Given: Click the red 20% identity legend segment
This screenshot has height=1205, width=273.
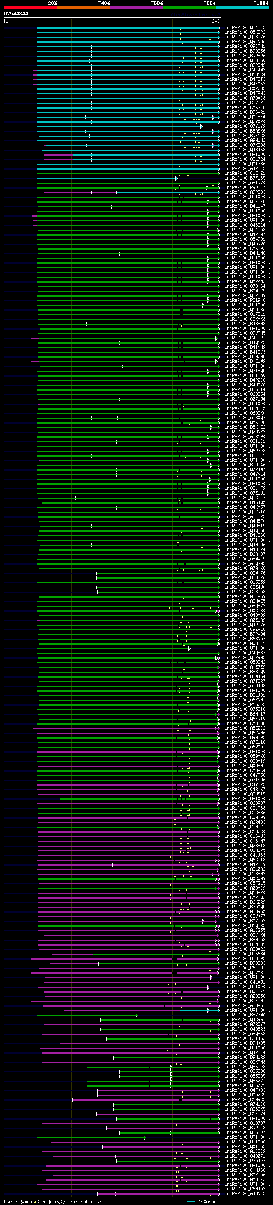Looking at the screenshot, I should pyautogui.click(x=30, y=8).
